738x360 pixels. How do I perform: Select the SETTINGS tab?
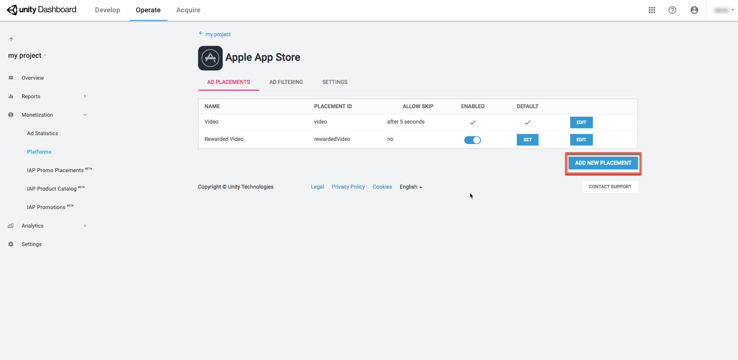tap(335, 82)
